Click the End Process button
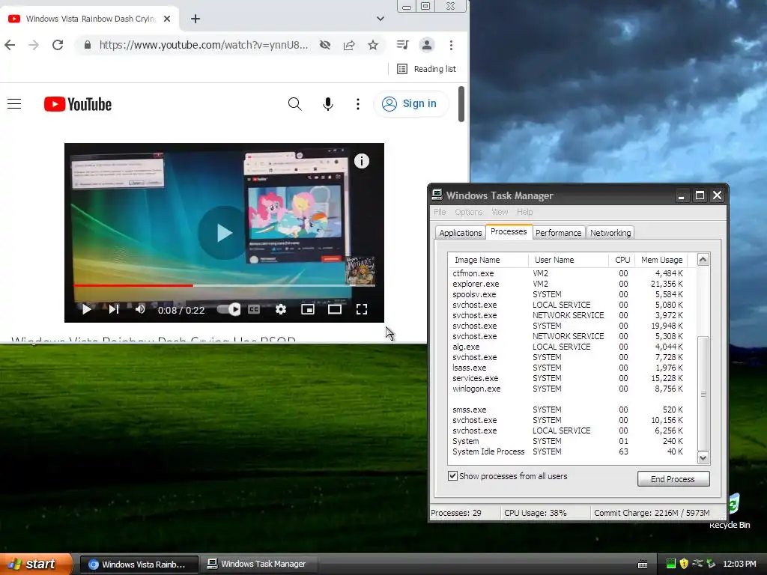767x575 pixels. coord(673,478)
